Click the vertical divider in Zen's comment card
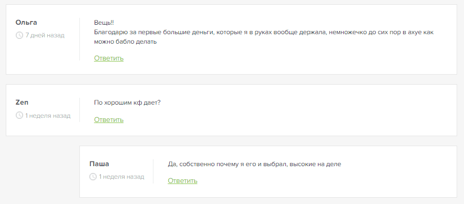 (79, 110)
